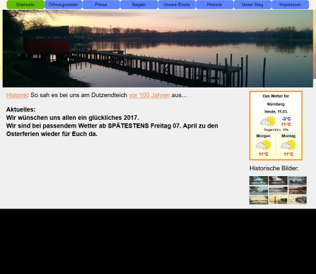316x274 pixels.
Task: Go to the Öffnungszeiten page
Action: pos(63,5)
